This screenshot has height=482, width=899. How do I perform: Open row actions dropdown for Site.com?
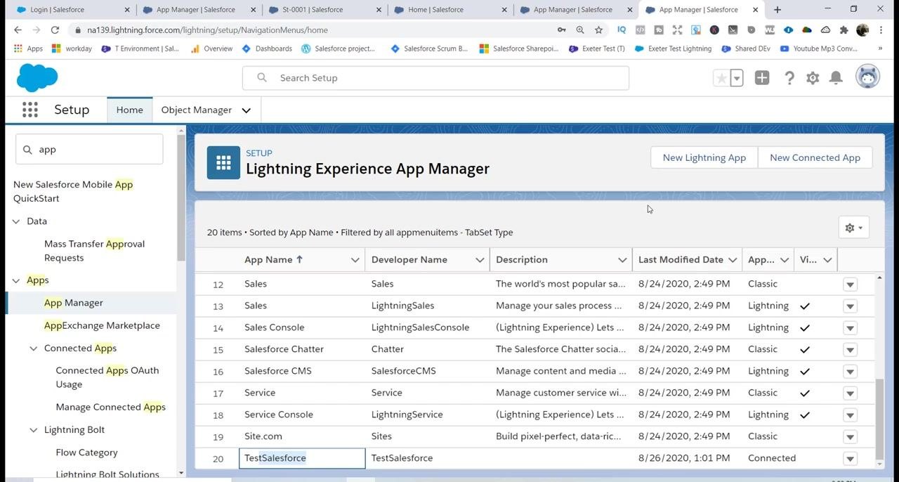(x=850, y=436)
